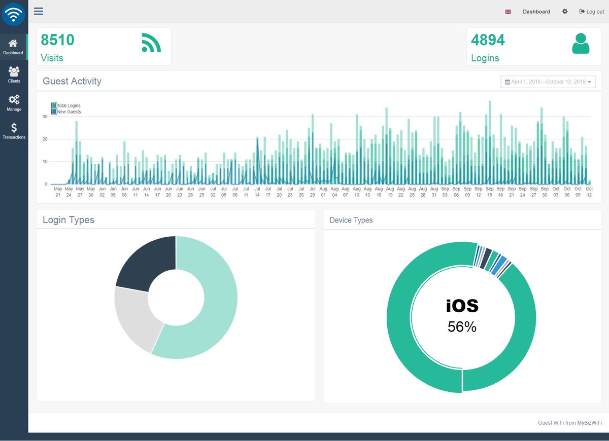
Task: Click the Login Types heading
Action: [69, 219]
